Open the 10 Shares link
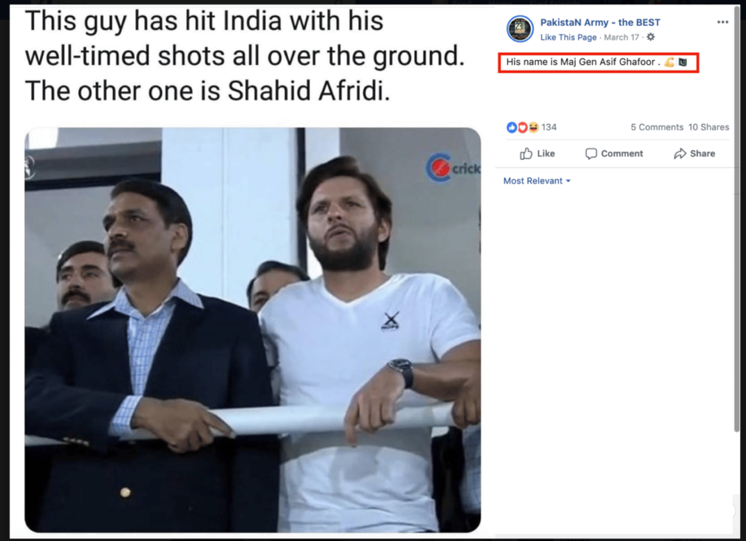The width and height of the screenshot is (746, 541). tap(708, 127)
